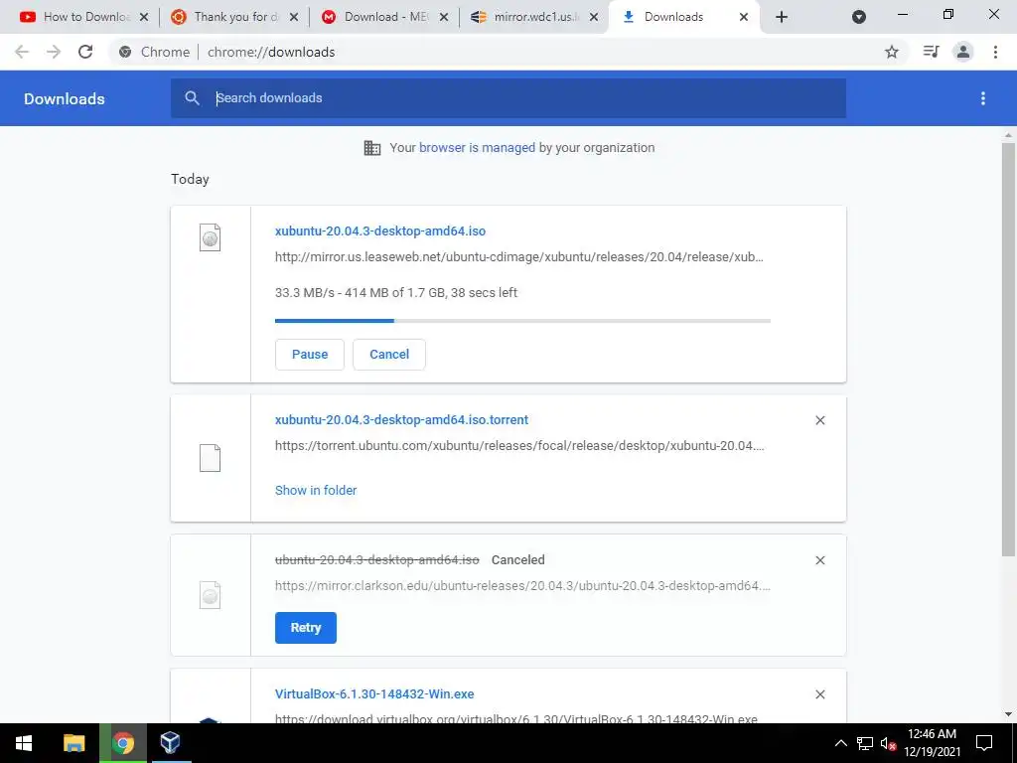The image size is (1017, 763).
Task: Click the 'Today' date heading
Action: click(190, 179)
